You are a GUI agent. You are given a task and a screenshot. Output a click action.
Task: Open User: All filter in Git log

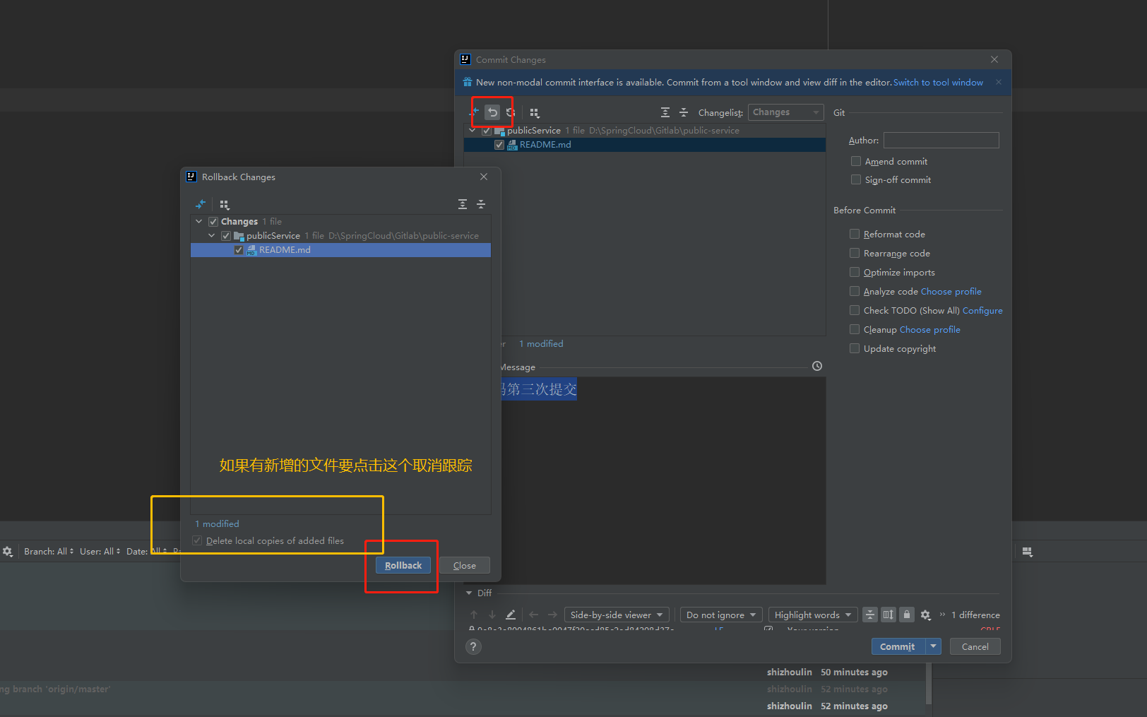tap(100, 552)
